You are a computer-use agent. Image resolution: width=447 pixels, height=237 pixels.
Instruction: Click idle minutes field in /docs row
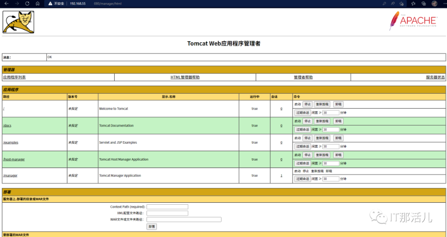coord(331,129)
